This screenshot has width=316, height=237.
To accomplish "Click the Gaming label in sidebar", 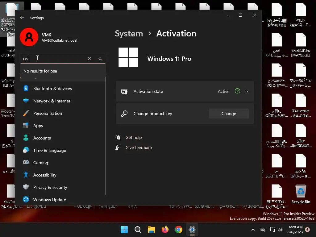I will point(40,163).
